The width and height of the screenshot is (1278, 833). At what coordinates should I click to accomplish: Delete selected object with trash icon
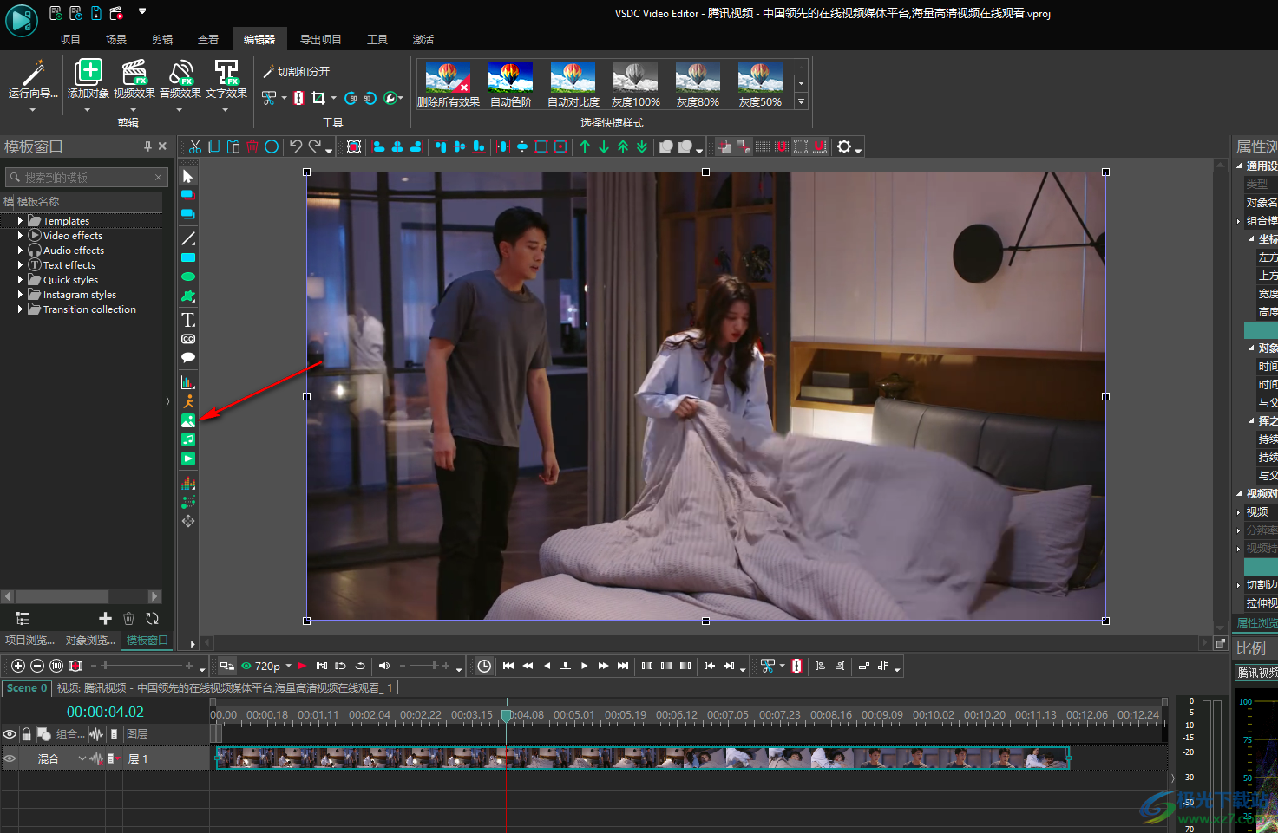point(252,146)
